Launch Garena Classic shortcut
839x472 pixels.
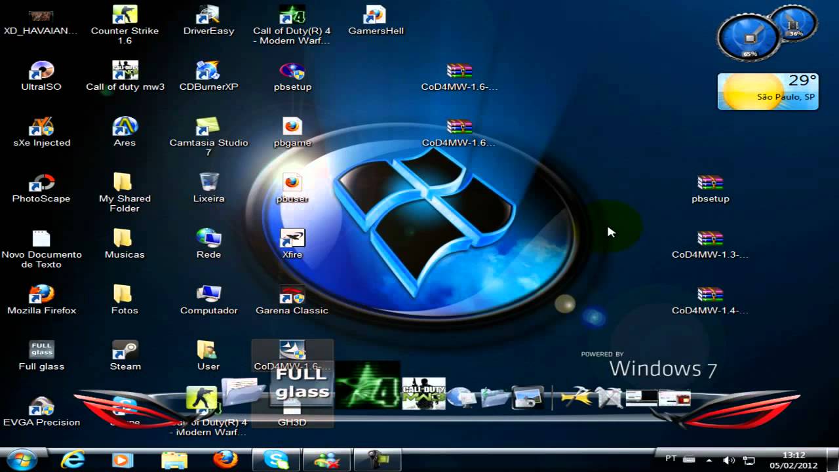coord(292,301)
